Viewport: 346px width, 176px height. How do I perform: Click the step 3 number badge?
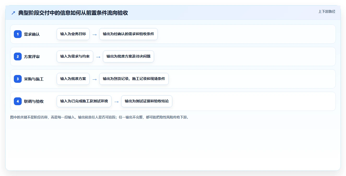click(x=18, y=79)
